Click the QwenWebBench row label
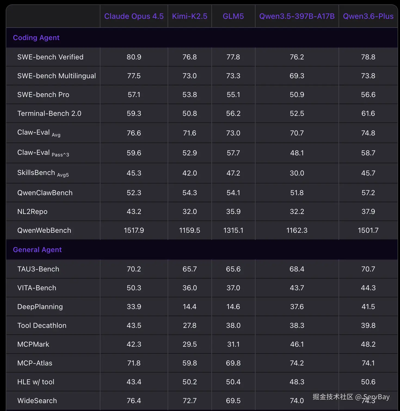Image resolution: width=400 pixels, height=411 pixels. click(x=44, y=230)
